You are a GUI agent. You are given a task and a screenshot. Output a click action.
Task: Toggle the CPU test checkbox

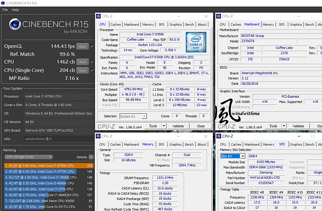[92, 62]
